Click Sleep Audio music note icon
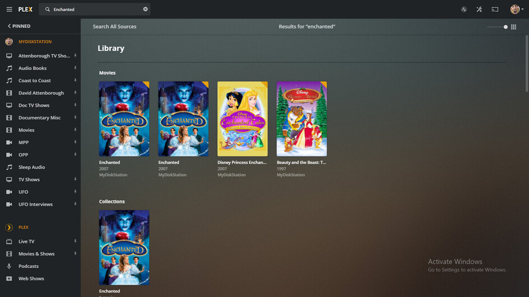Image resolution: width=529 pixels, height=297 pixels. tap(9, 167)
